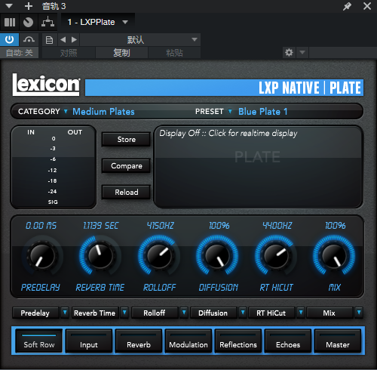
Task: Click the Reverb Time soft row assignment field
Action: [95, 313]
